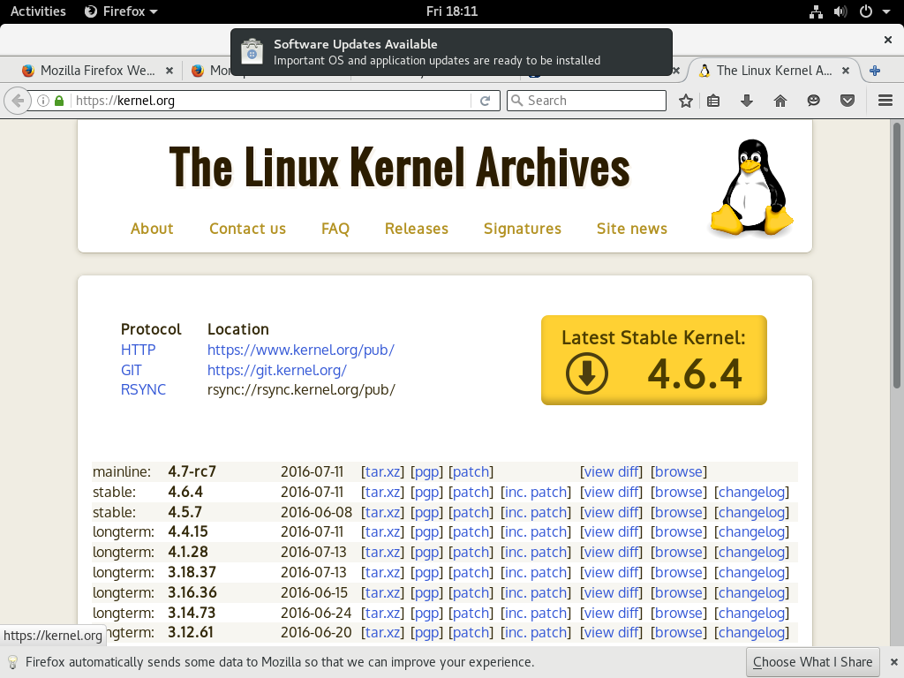Download tar.xz for mainline 4.7-rc7
Screen dimensions: 904x678
click(x=383, y=471)
